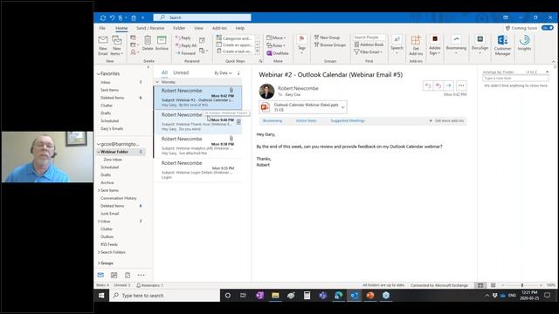Open Rules dropdown

click(276, 45)
